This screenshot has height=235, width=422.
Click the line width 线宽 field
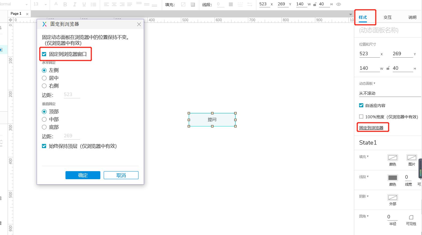tap(408, 177)
